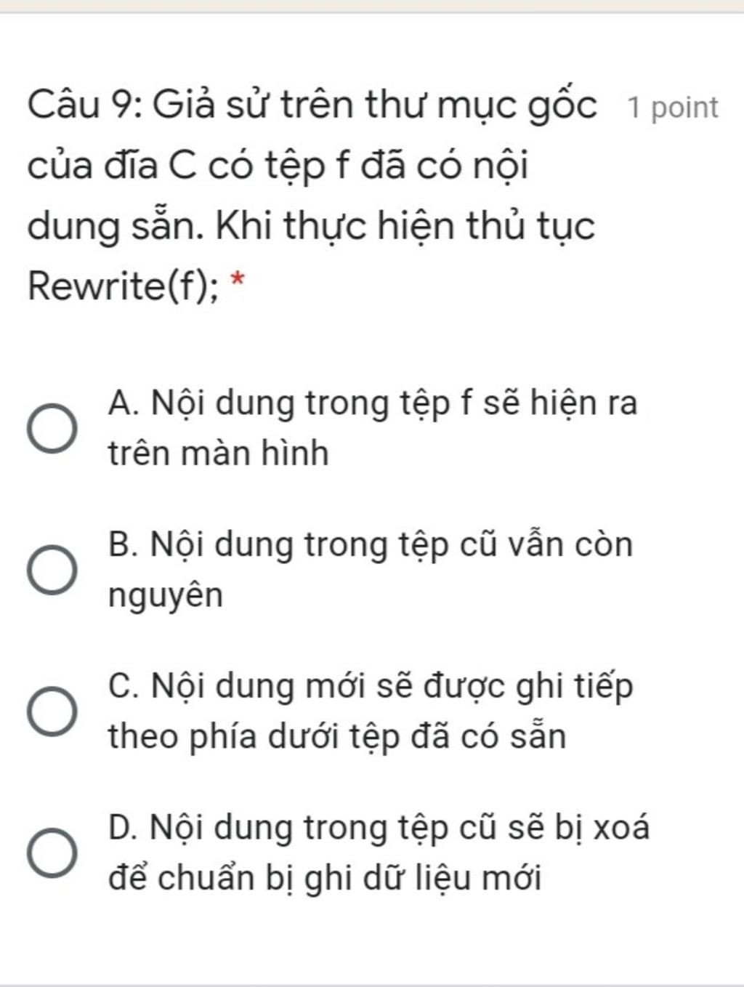Select radio button for option A
This screenshot has width=744, height=987.
click(52, 429)
